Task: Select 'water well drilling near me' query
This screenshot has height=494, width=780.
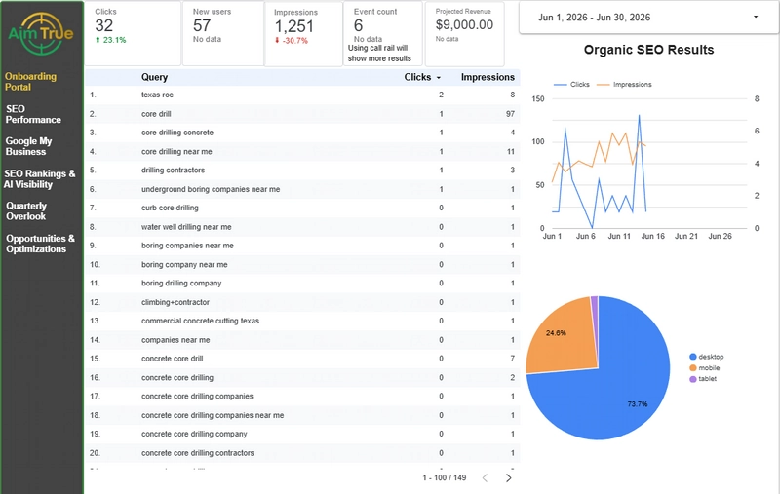Action: click(x=186, y=227)
